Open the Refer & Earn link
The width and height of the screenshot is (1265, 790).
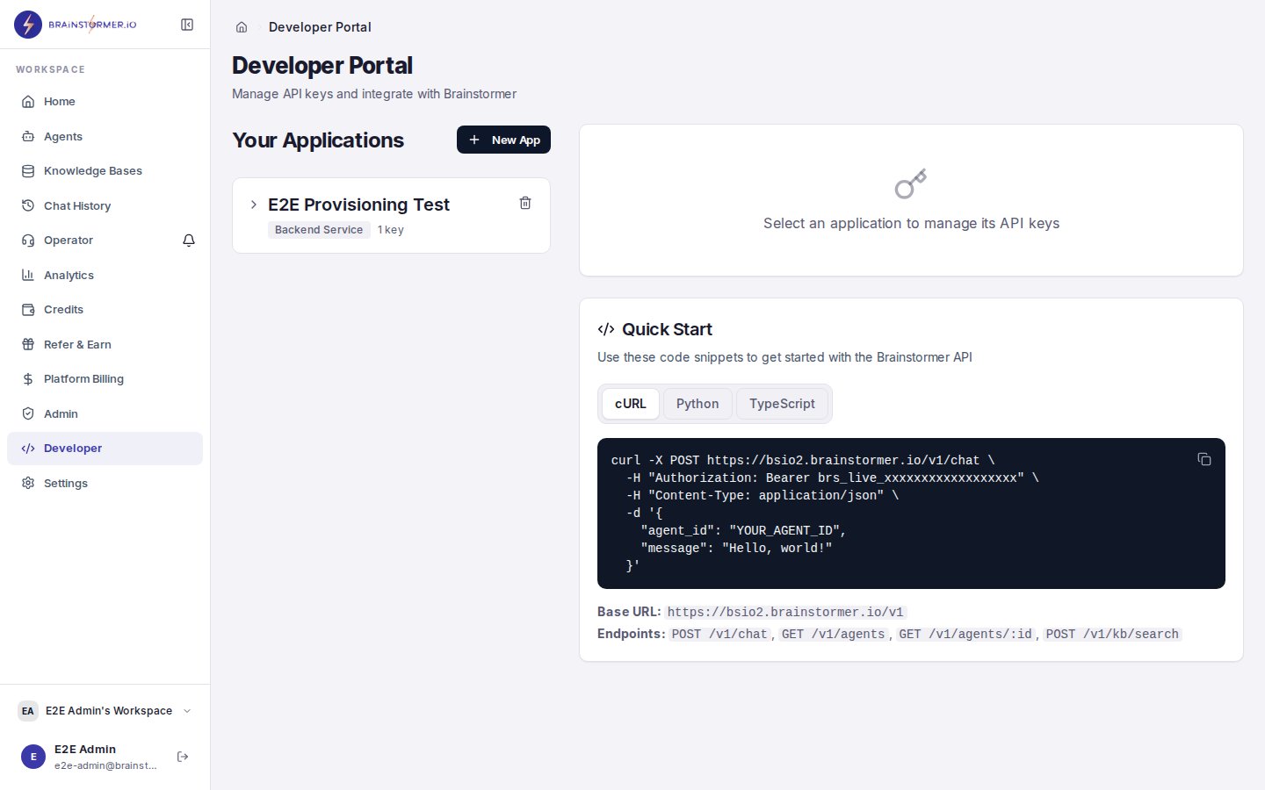coord(105,344)
